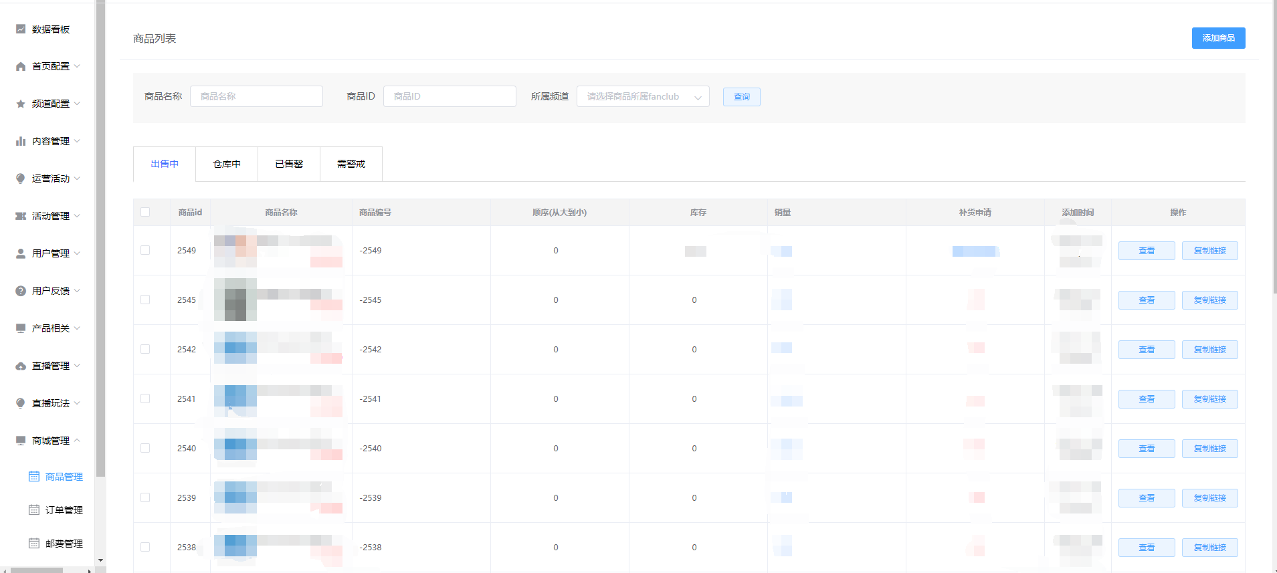Open the 订单管理 menu item
1277x573 pixels.
[x=64, y=510]
